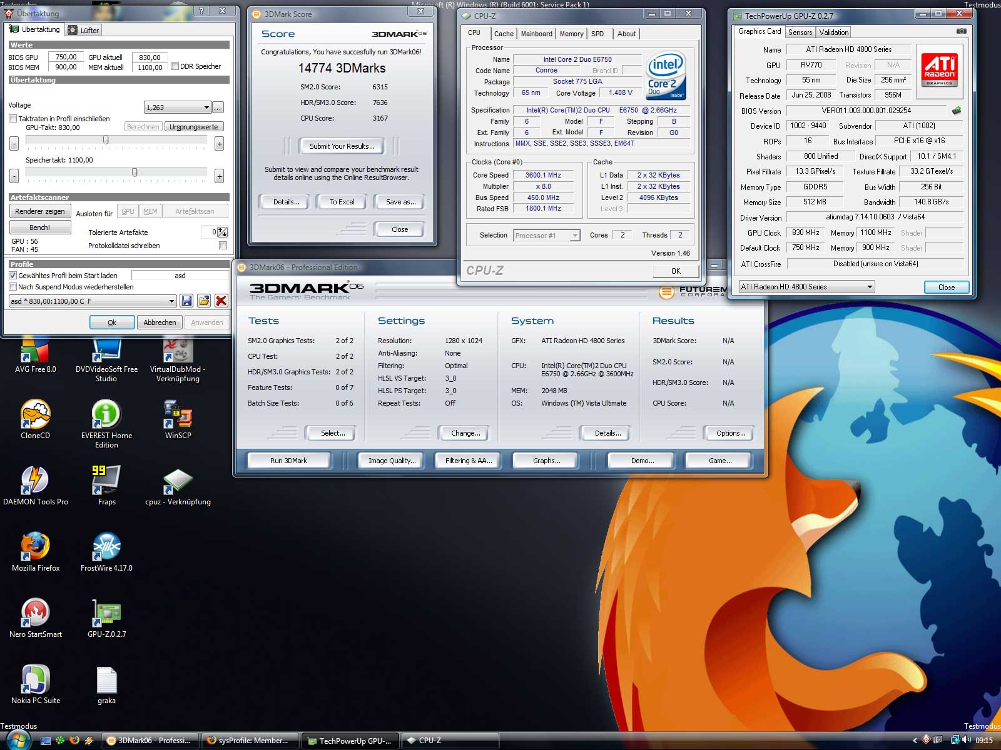The image size is (1001, 750).
Task: Load profile using the folder icon
Action: pyautogui.click(x=204, y=301)
